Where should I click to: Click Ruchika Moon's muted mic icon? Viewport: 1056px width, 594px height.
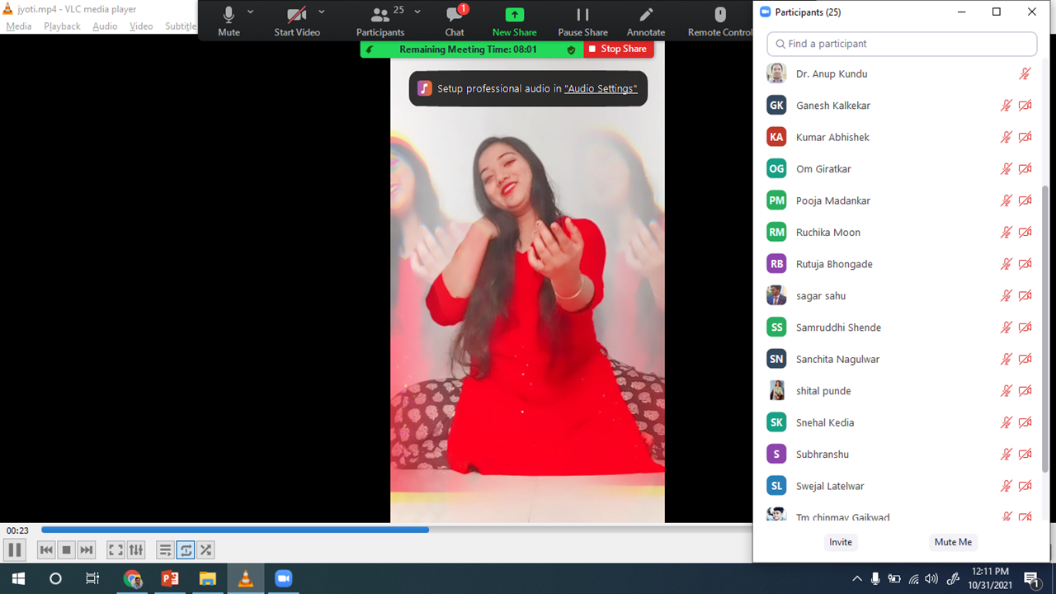click(x=1006, y=233)
